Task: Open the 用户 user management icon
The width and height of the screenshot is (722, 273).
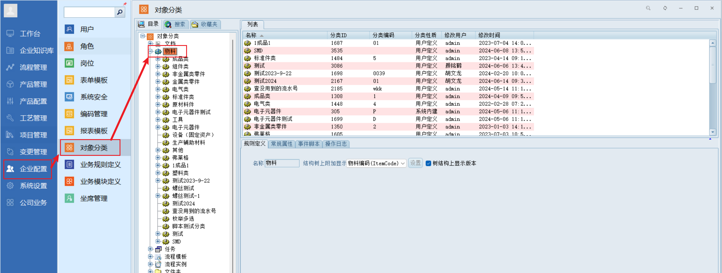Action: coord(69,29)
